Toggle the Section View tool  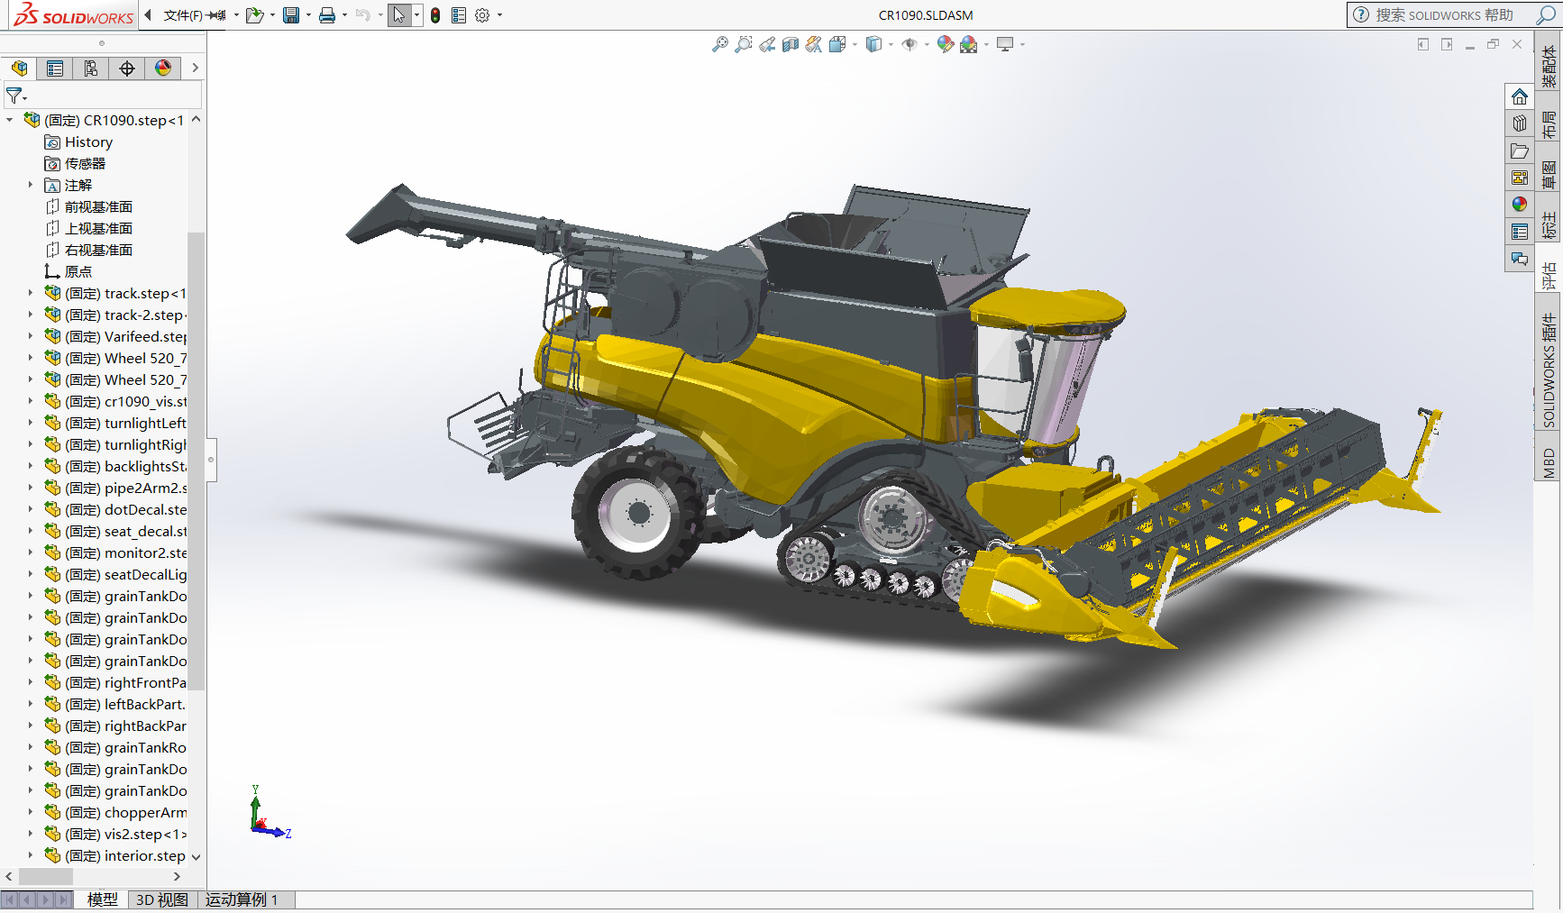(x=790, y=44)
